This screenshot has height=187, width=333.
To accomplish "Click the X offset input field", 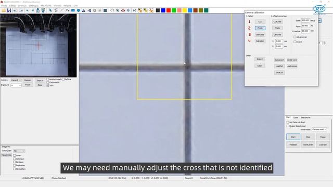I will pos(279,41).
